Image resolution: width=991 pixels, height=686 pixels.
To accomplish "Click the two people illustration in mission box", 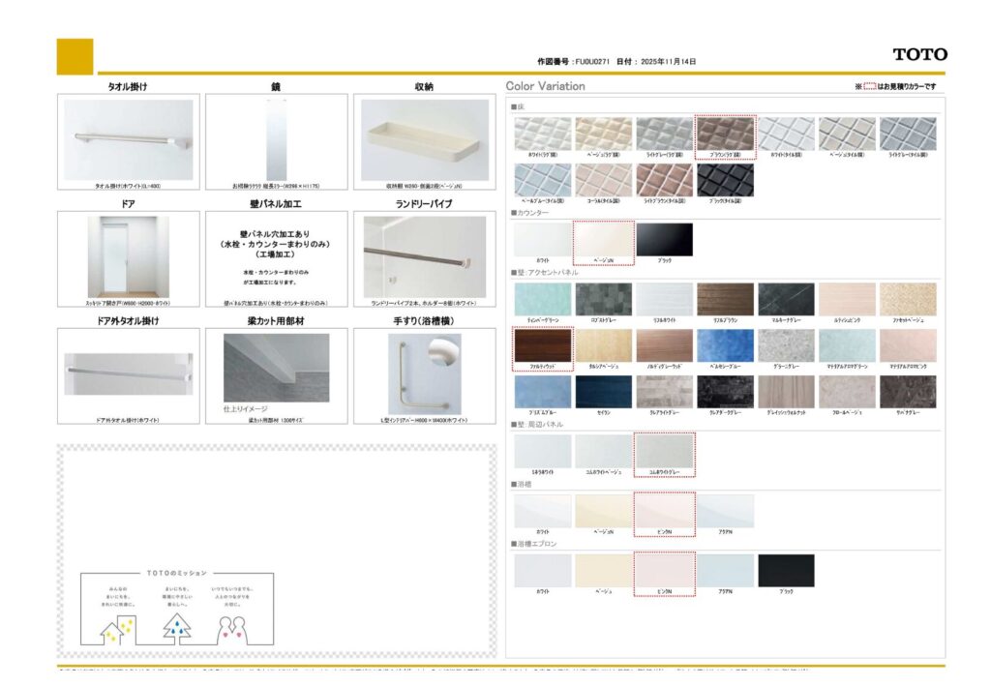I will [230, 628].
